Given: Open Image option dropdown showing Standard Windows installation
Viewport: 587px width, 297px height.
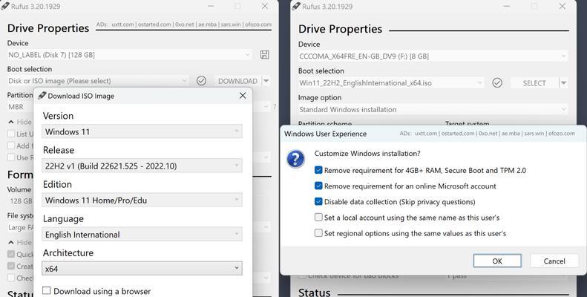Looking at the screenshot, I should [433, 109].
